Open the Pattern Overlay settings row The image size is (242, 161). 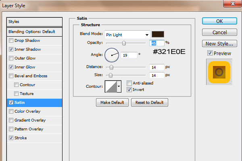pyautogui.click(x=35, y=129)
